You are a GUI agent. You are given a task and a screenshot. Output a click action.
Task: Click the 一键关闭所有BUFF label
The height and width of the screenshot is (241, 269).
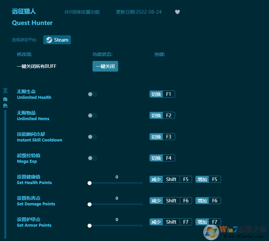click(x=37, y=66)
